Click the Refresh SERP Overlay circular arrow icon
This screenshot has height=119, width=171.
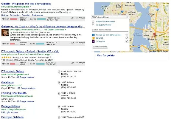(x=93, y=21)
